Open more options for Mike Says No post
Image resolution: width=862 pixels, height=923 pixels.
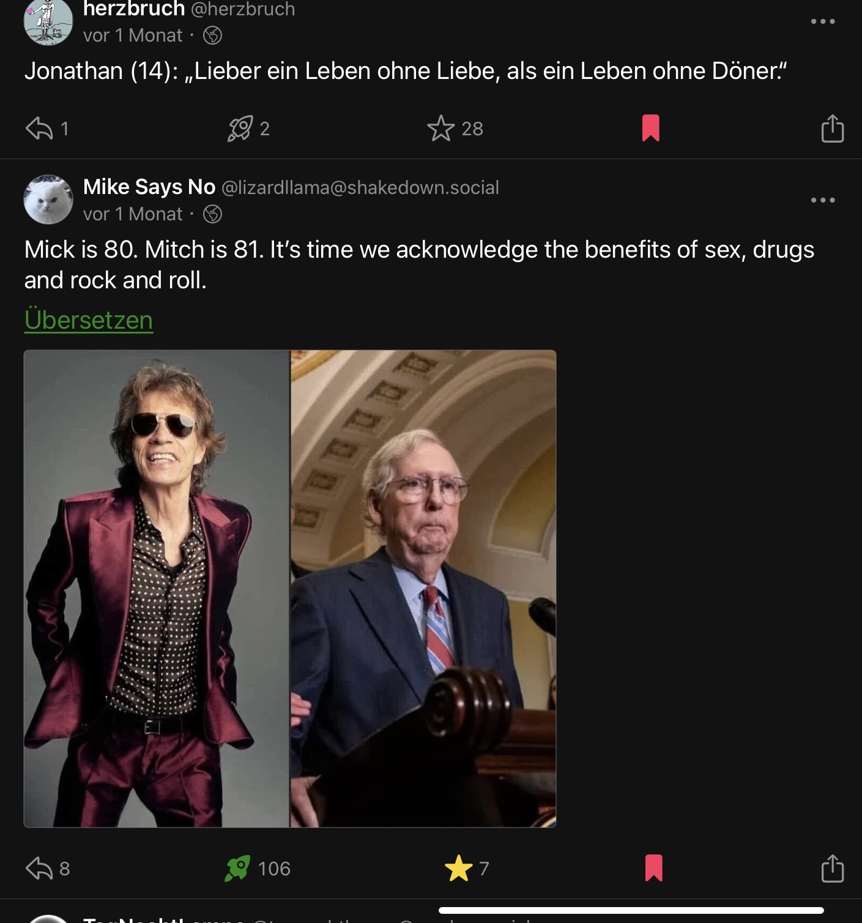822,200
